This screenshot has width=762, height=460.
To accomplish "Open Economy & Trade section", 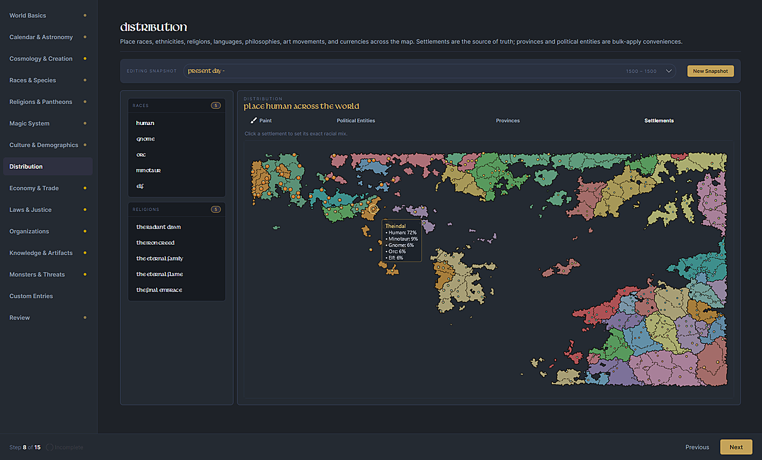I will point(48,188).
